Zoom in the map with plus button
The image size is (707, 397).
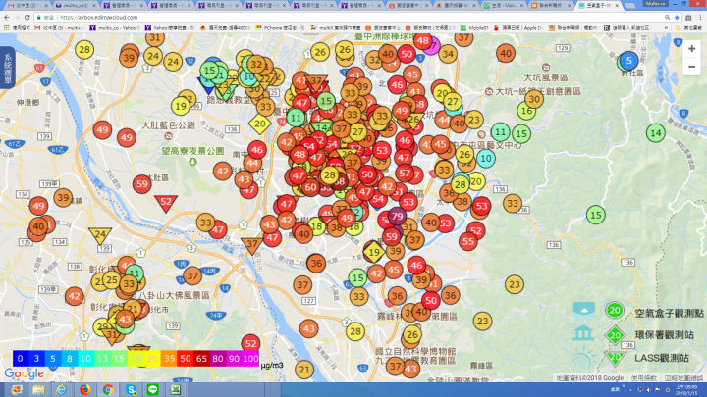(691, 49)
